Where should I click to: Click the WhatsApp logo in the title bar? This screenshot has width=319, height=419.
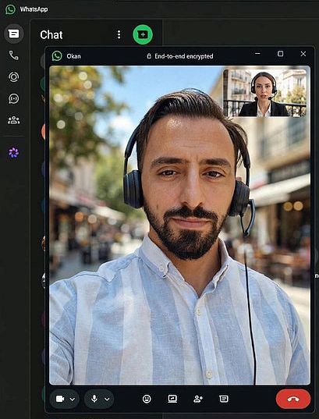pos(10,9)
